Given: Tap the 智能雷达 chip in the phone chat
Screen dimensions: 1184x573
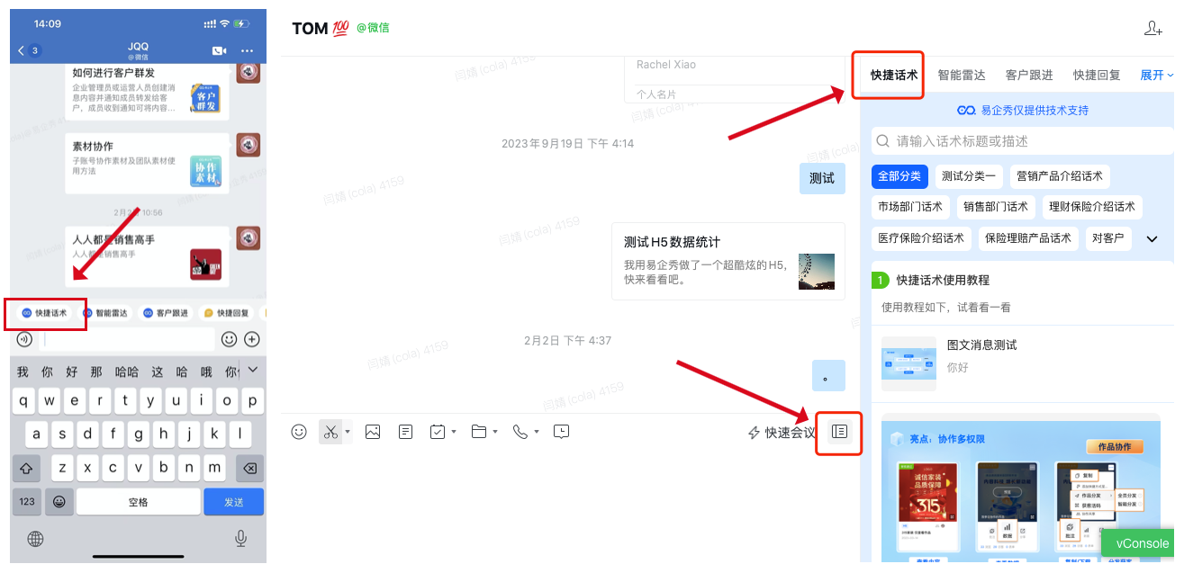Looking at the screenshot, I should [106, 313].
